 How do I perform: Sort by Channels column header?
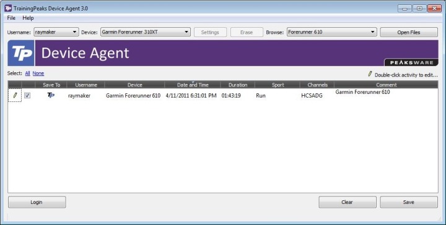click(x=317, y=85)
